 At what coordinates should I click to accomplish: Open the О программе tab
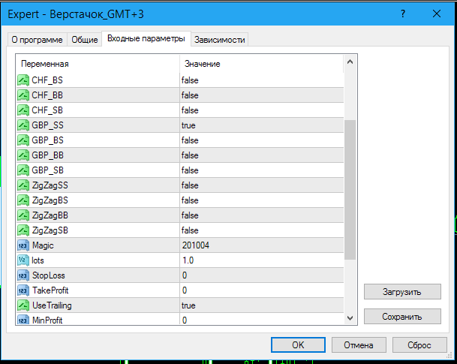(37, 40)
